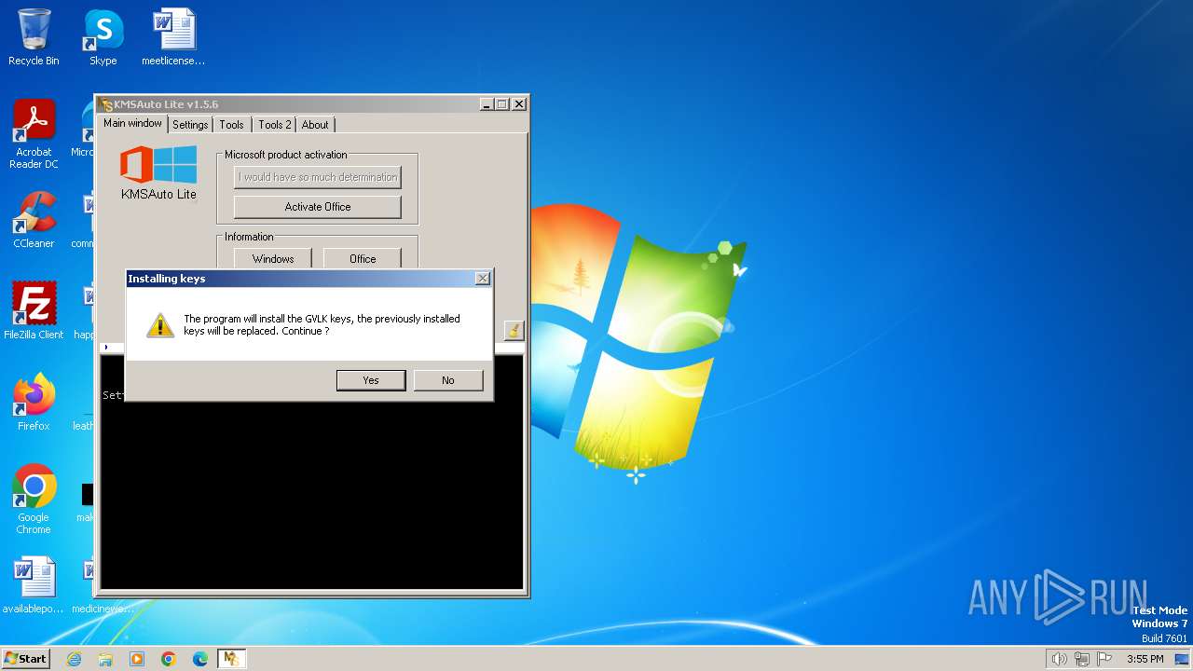
Task: Click the Activate Office button
Action: 318,207
